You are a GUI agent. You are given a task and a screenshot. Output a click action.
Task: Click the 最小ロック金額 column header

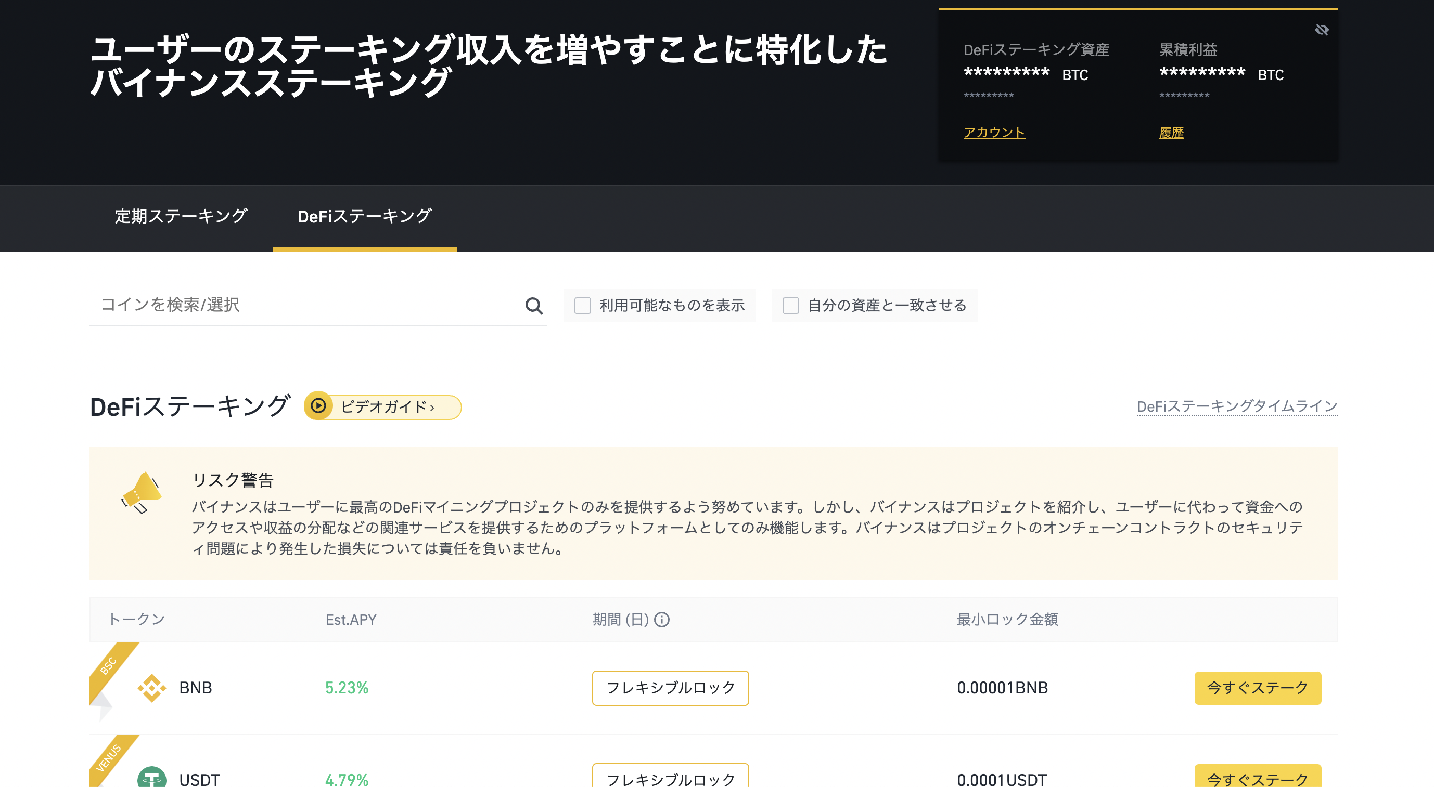tap(1007, 620)
